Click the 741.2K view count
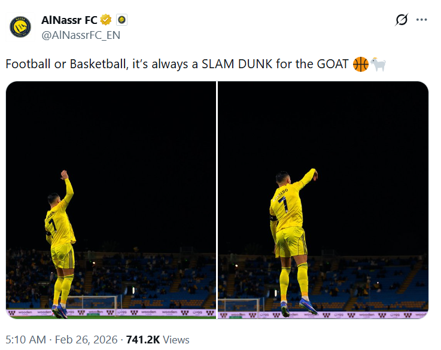 [143, 340]
